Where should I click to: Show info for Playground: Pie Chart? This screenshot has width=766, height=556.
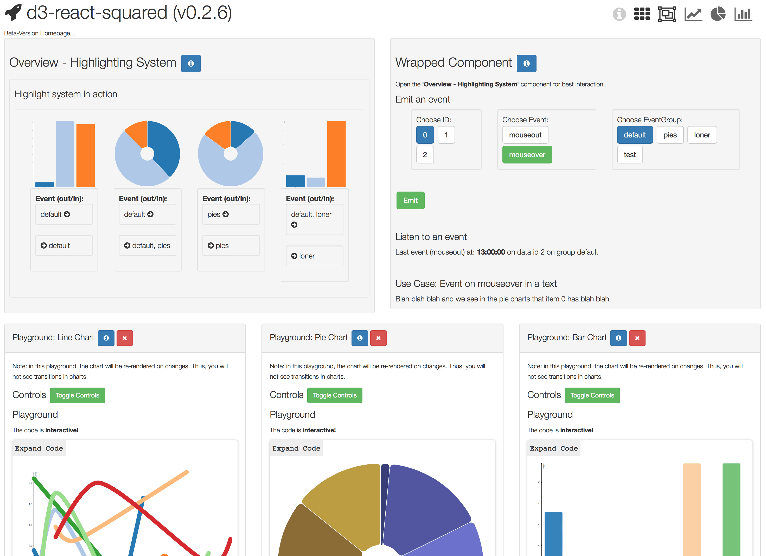[360, 338]
